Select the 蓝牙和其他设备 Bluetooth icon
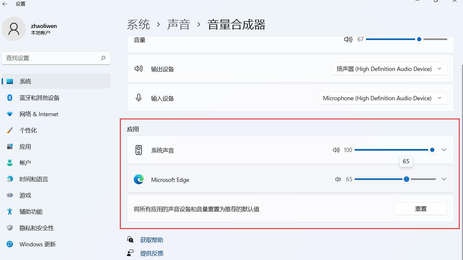This screenshot has width=463, height=260. tap(9, 98)
